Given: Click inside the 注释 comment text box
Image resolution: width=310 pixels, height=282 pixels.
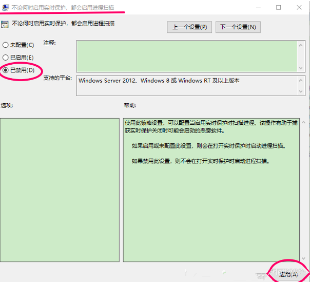Looking at the screenshot, I should 187,56.
